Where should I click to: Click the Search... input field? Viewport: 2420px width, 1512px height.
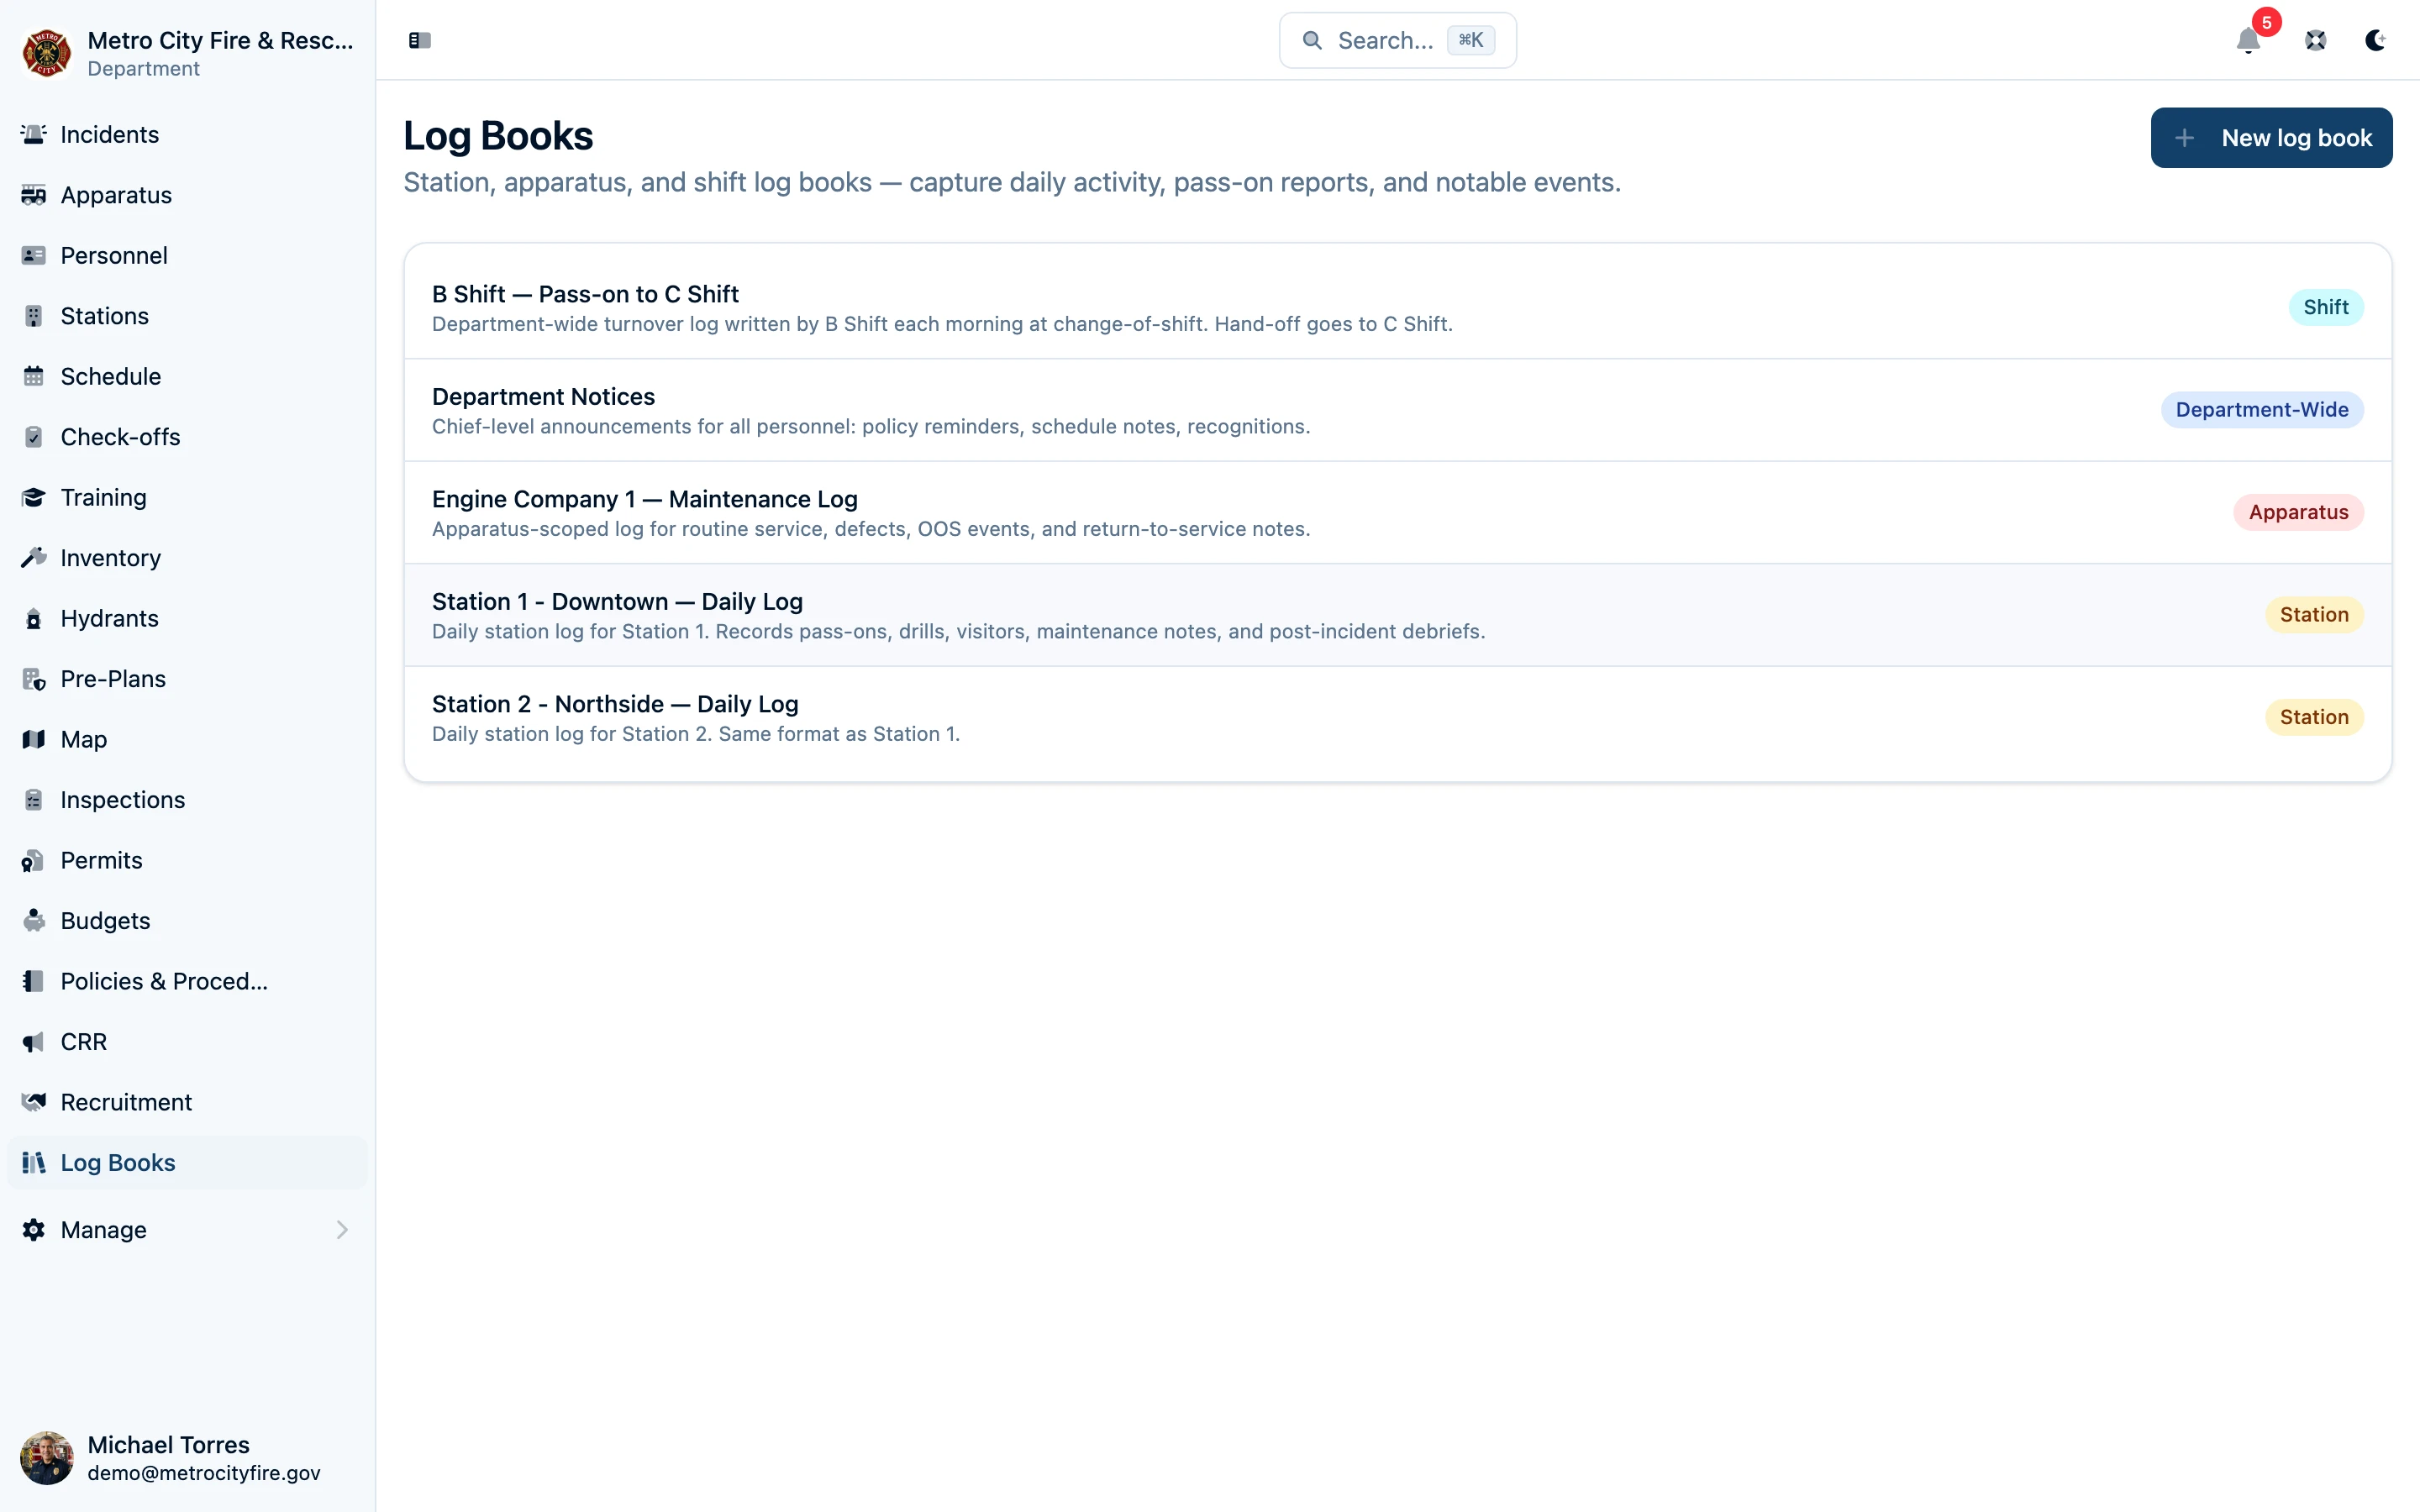tap(1397, 40)
